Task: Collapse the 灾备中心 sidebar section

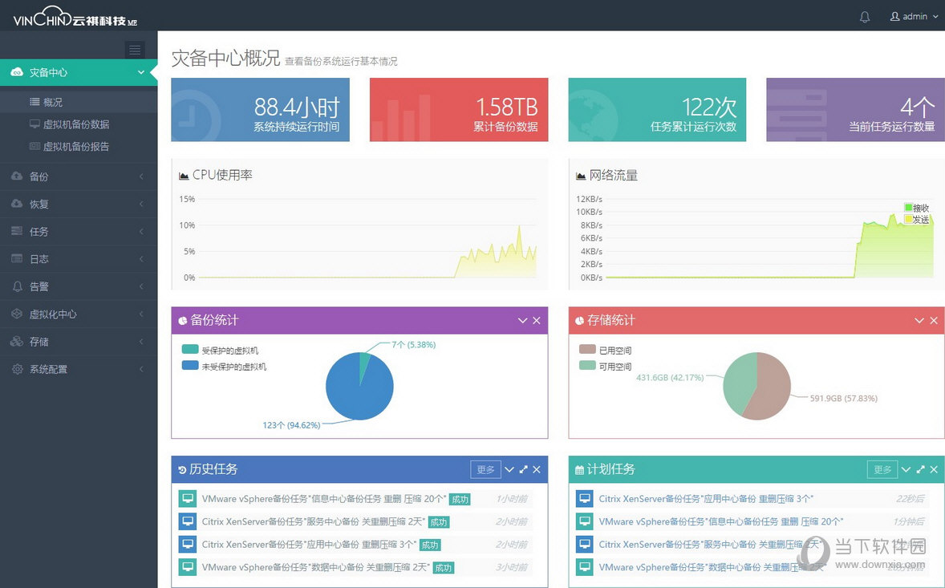Action: coord(79,72)
